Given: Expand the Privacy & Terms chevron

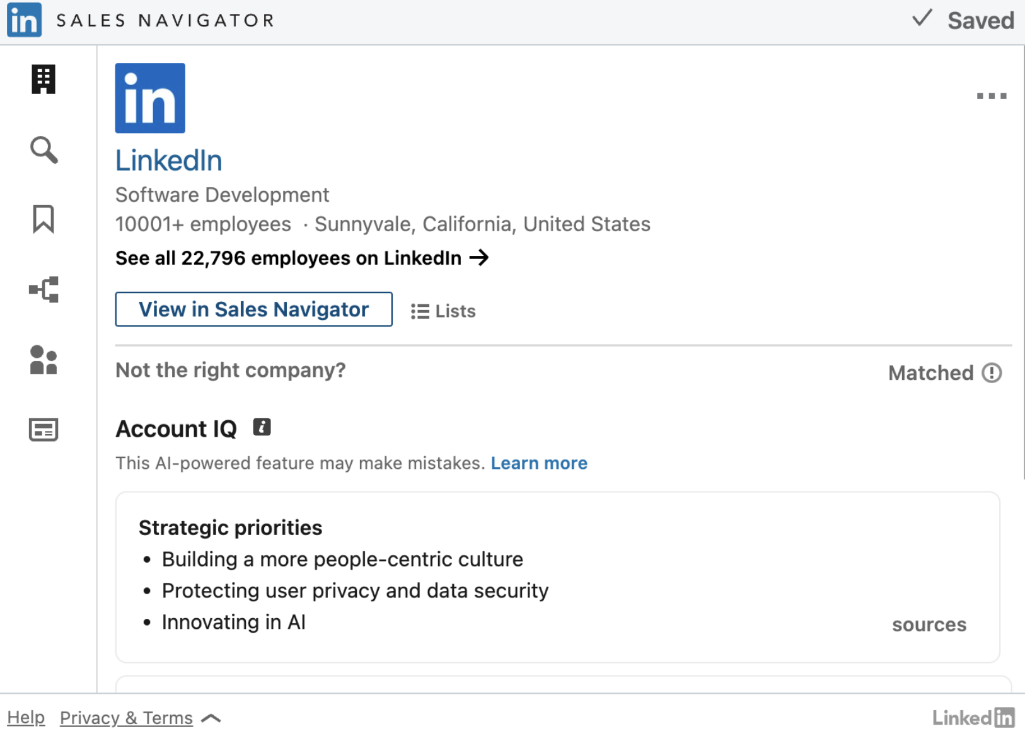Looking at the screenshot, I should point(211,718).
